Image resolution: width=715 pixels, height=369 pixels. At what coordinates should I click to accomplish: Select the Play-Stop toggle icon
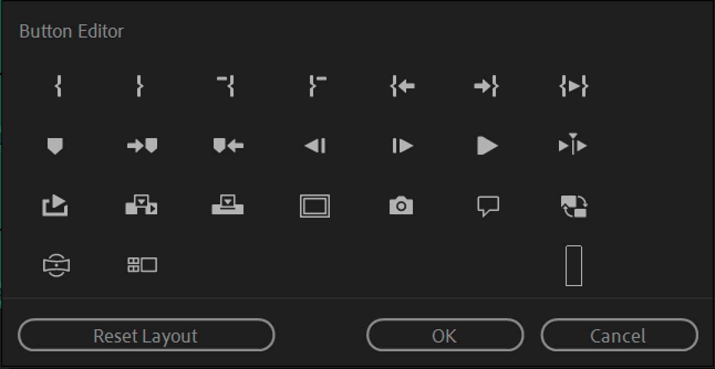(x=488, y=145)
